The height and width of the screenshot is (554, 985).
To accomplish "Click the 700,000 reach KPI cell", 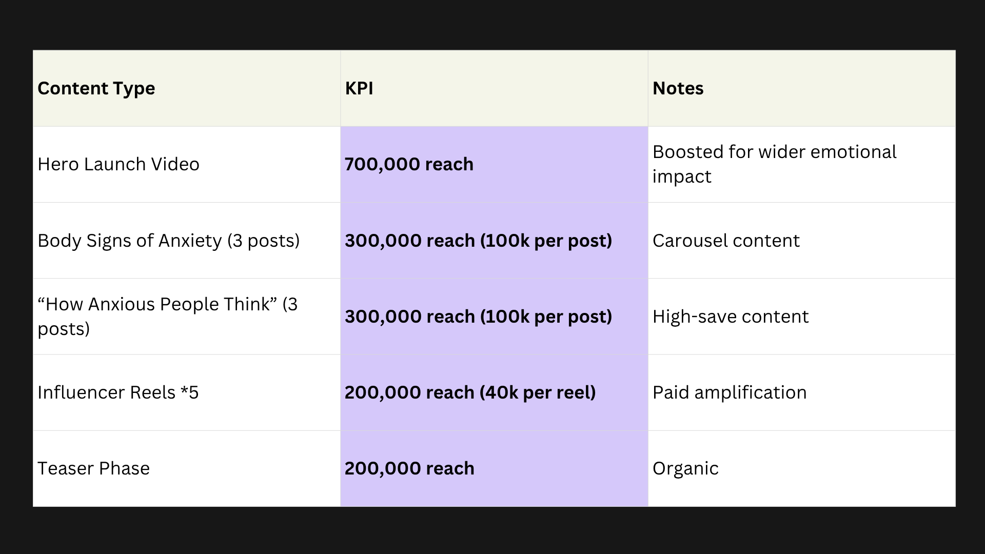I will 494,164.
